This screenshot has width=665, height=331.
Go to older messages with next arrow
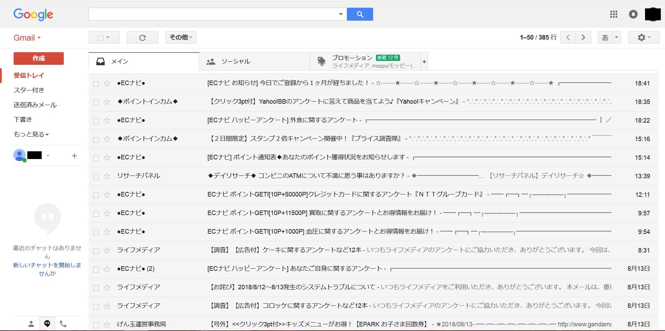tap(583, 37)
